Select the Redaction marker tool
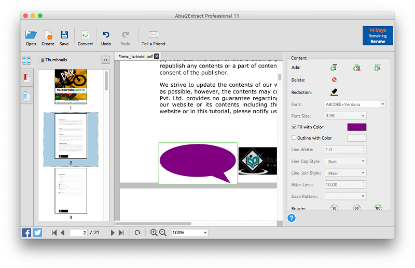This screenshot has width=415, height=268. click(334, 92)
